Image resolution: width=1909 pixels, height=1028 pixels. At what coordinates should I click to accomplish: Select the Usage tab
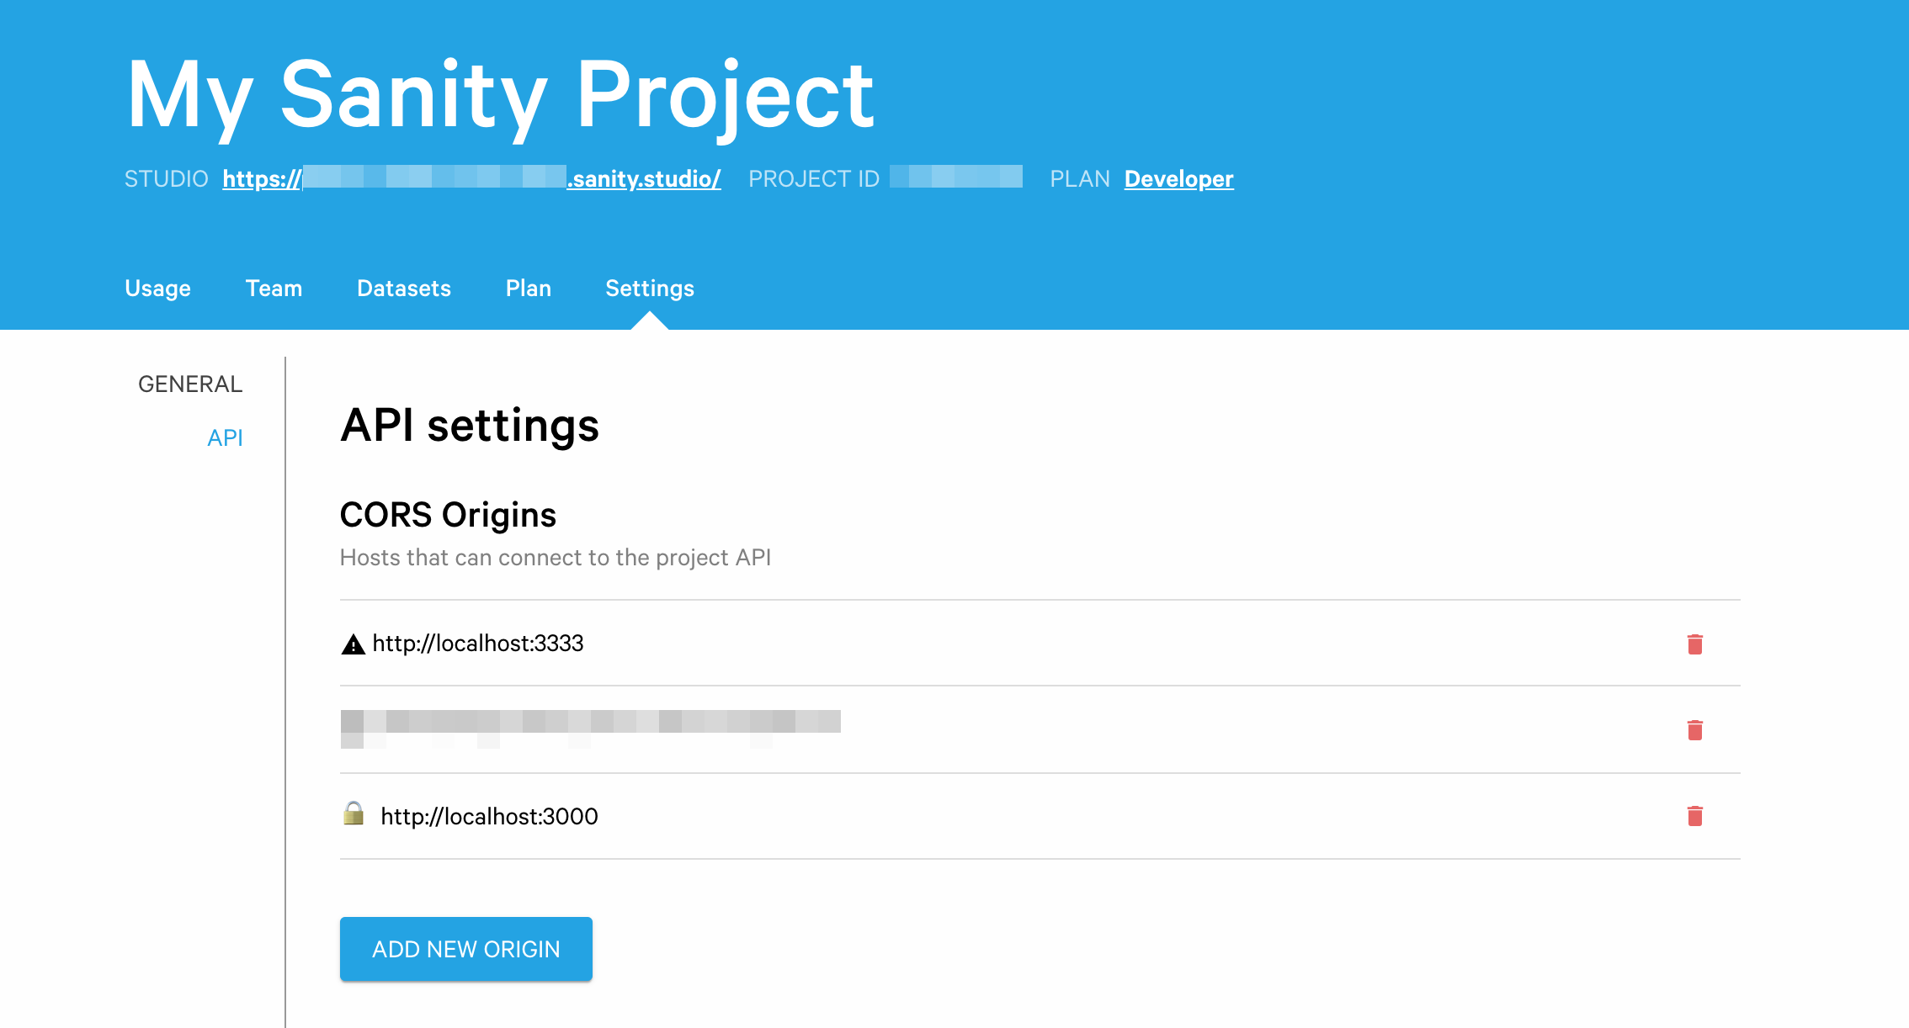coord(158,288)
